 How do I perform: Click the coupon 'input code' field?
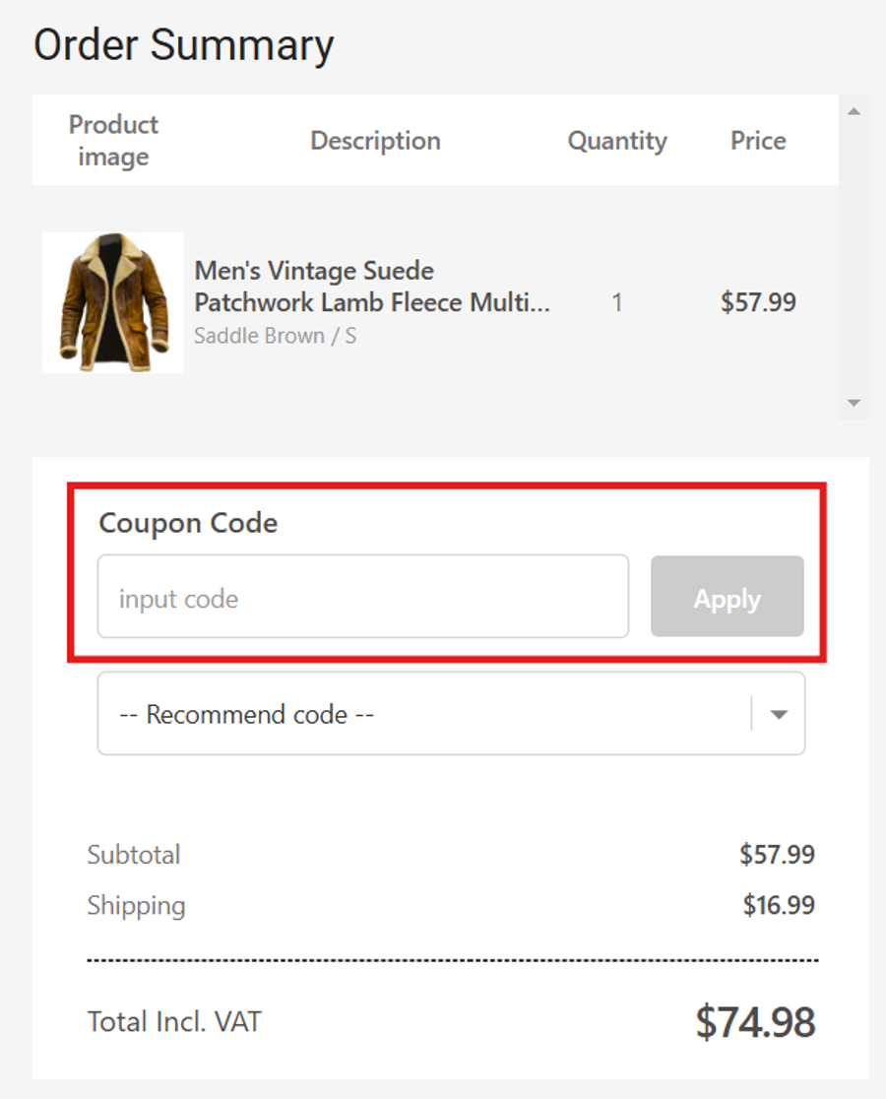pos(362,597)
